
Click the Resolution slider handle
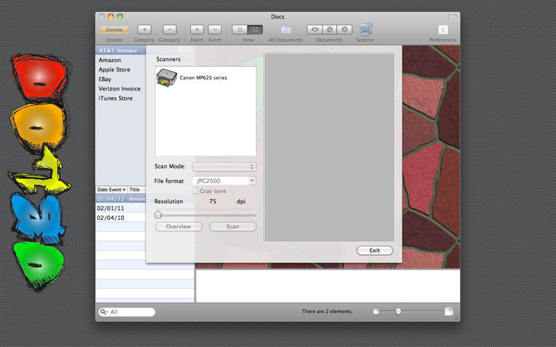click(x=158, y=214)
